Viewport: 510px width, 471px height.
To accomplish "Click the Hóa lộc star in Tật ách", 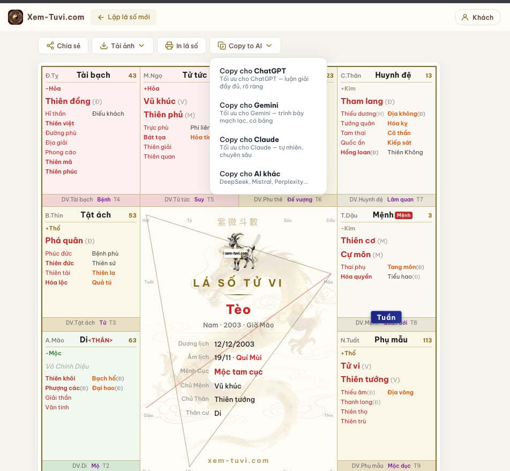I will tap(56, 282).
